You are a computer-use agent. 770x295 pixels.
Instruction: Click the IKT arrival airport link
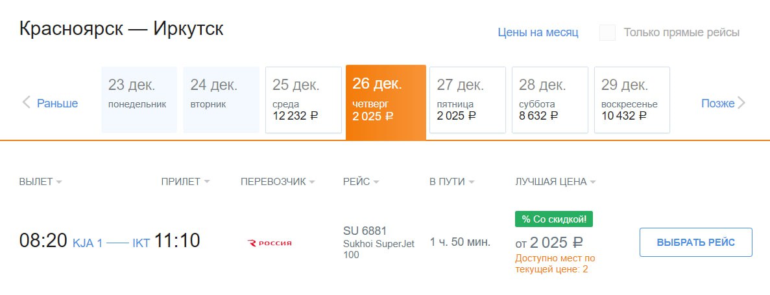tap(141, 243)
